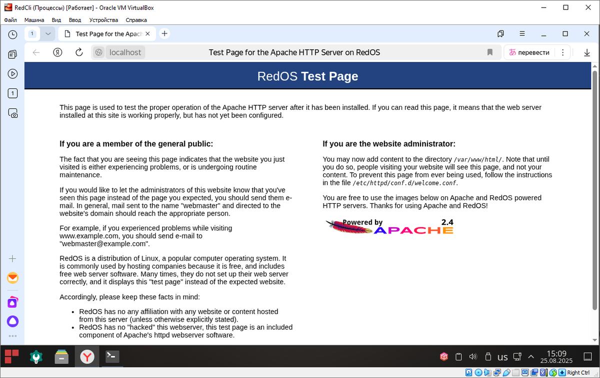
Task: Open a new tab with plus button
Action: (x=164, y=33)
